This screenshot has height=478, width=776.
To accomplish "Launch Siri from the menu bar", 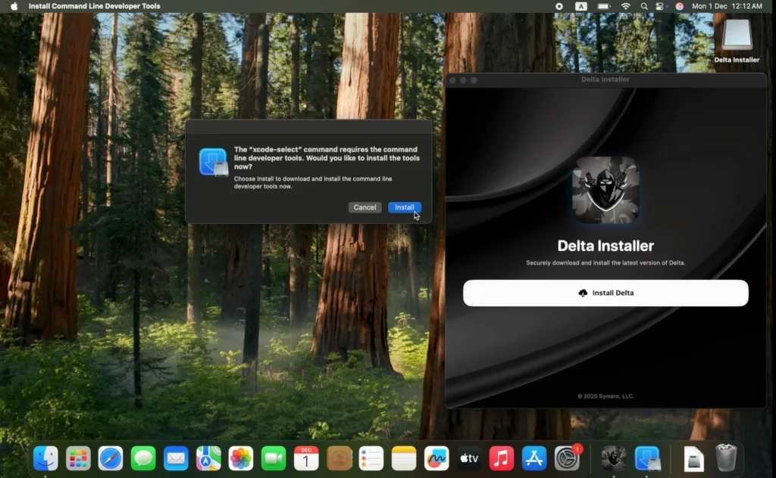I will [680, 6].
